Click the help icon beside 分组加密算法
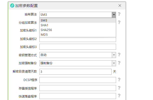Screen dimensions: 153x100 pyautogui.click(x=119, y=22)
